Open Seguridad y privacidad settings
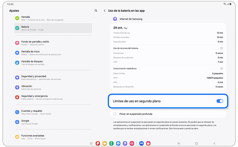The image size is (238, 147). (x=53, y=77)
